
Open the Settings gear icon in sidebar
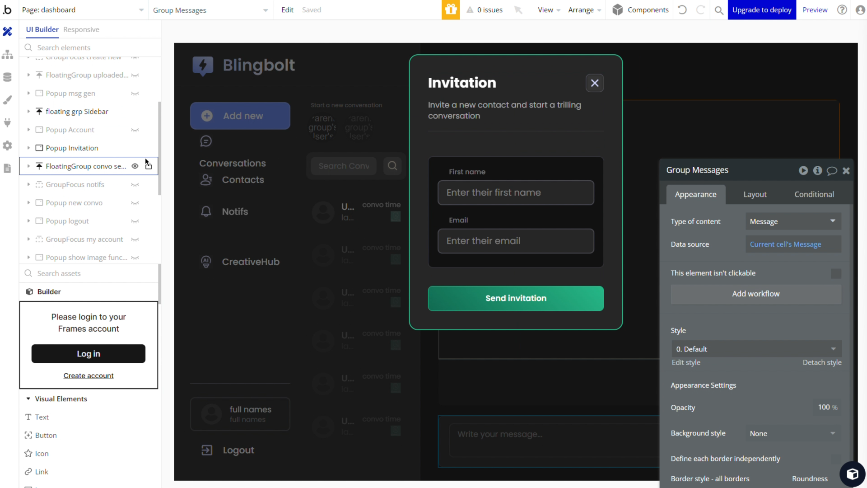7,145
